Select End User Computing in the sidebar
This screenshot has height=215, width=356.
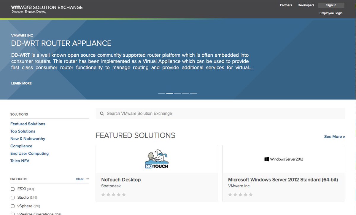30,154
